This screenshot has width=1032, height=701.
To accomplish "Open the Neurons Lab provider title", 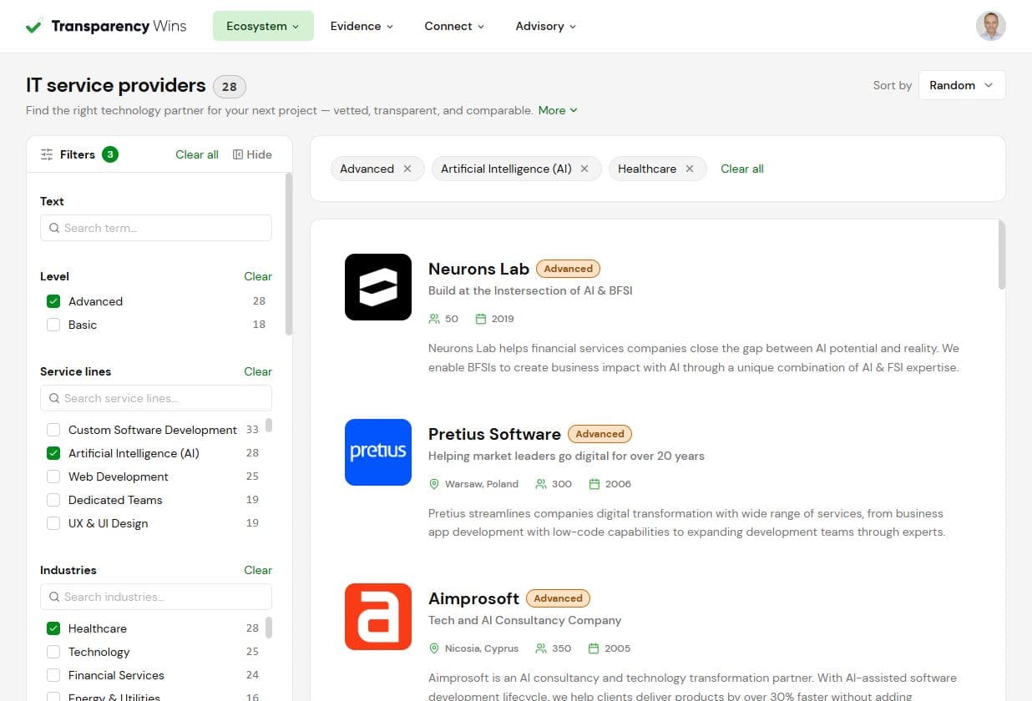I will tap(478, 269).
